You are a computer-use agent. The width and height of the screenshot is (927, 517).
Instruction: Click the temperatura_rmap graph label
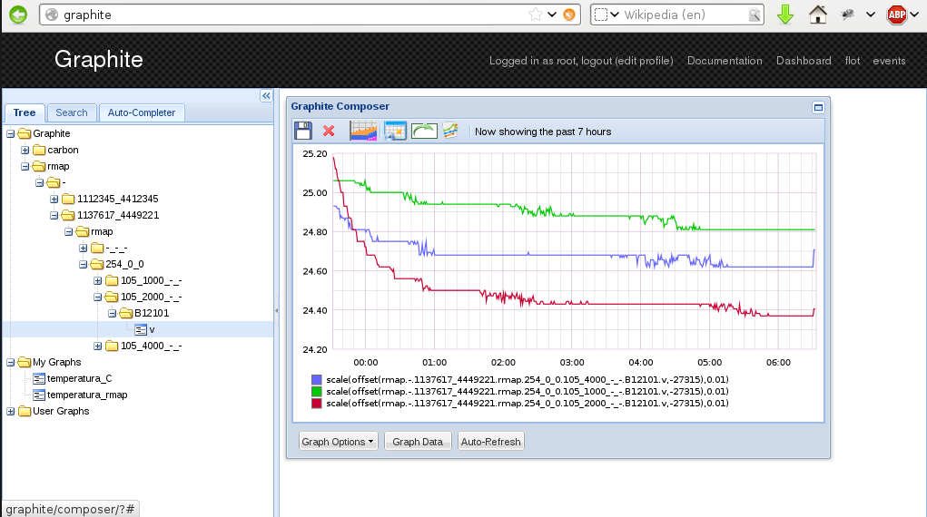pyautogui.click(x=87, y=395)
